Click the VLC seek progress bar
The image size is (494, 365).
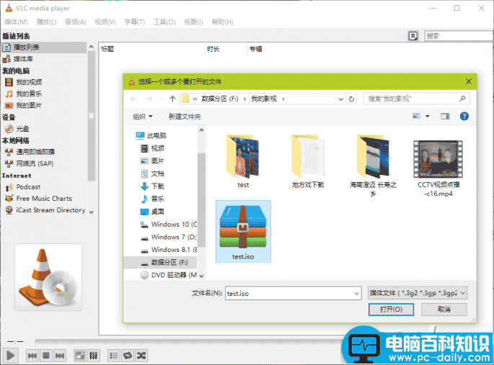pyautogui.click(x=189, y=341)
